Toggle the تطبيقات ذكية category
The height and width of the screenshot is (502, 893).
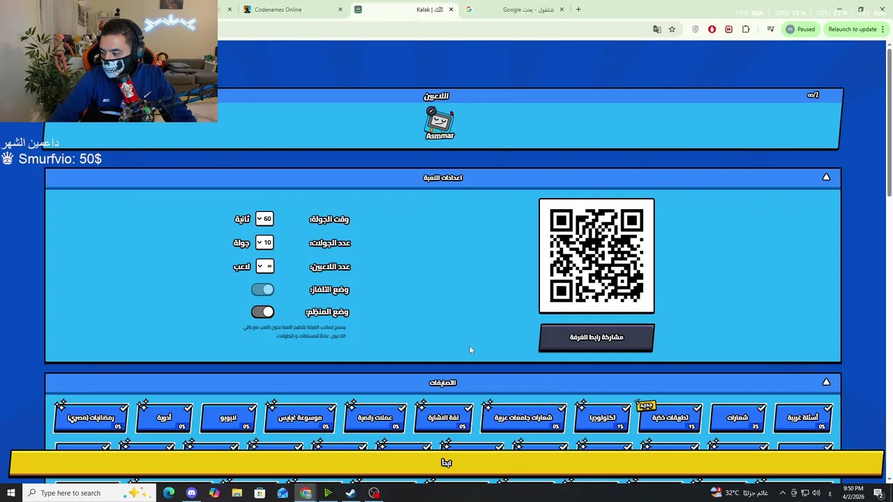[670, 418]
